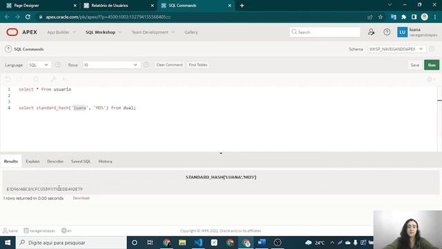Click the language globe 'en' footer icon
This screenshot has width=442, height=249.
click(x=66, y=230)
